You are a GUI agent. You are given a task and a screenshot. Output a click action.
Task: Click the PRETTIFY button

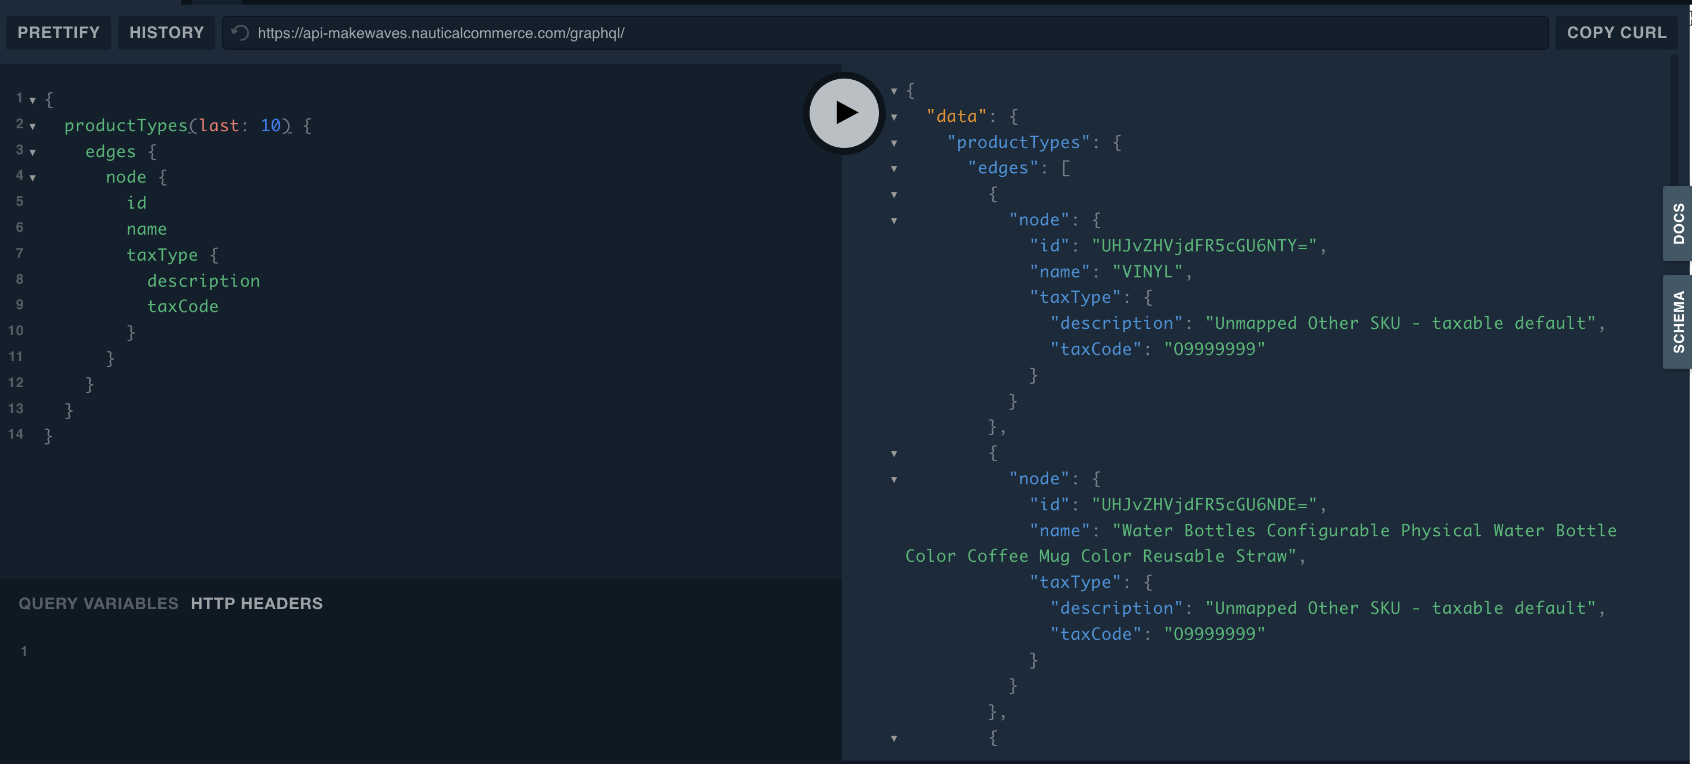58,33
